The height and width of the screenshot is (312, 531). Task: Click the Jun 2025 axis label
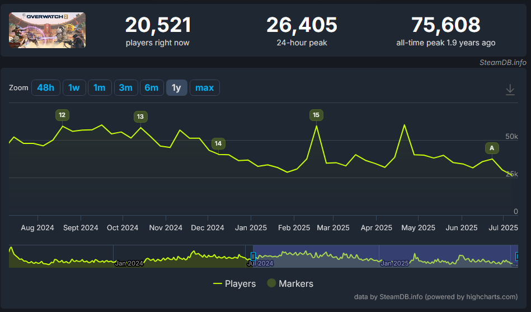tap(462, 227)
